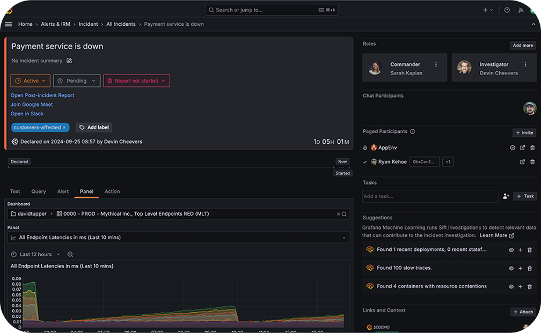This screenshot has height=333, width=541.
Task: Select the Alert tab
Action: pyautogui.click(x=63, y=191)
